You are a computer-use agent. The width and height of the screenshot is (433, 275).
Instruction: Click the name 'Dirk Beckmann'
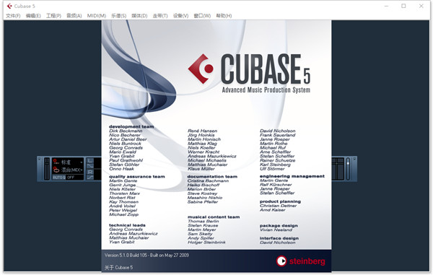point(126,131)
